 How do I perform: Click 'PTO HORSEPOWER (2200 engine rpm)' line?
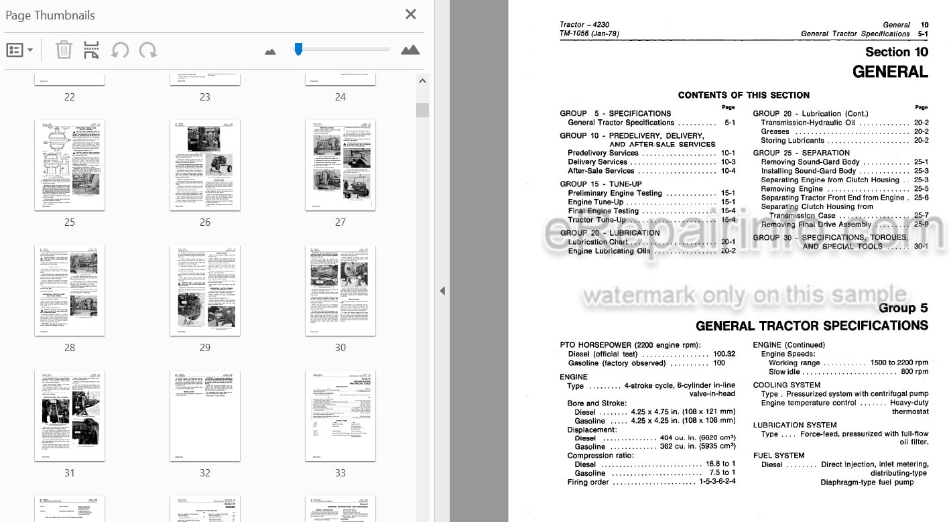point(630,345)
